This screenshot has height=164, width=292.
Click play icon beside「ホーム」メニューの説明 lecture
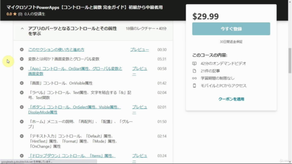point(22,122)
